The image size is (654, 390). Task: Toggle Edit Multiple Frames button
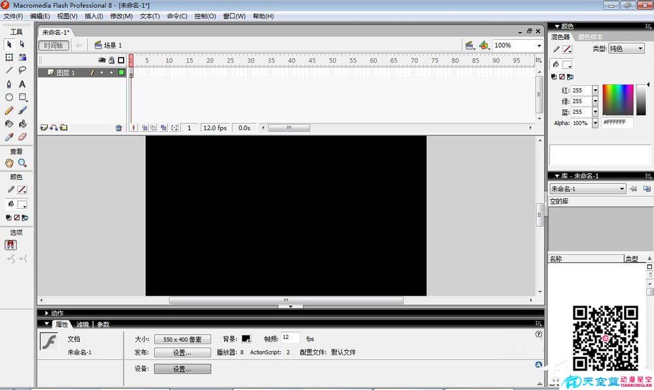[x=163, y=128]
